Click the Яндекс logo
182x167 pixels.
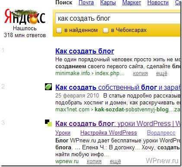click(25, 17)
